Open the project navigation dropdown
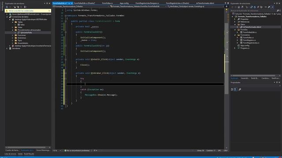Viewport: 282px width, 158px height. (81, 7)
